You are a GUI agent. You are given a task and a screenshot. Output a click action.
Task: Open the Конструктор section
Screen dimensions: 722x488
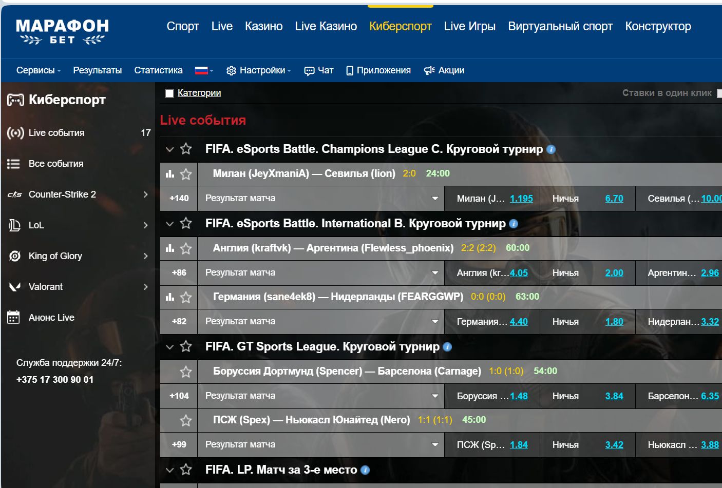(x=658, y=26)
